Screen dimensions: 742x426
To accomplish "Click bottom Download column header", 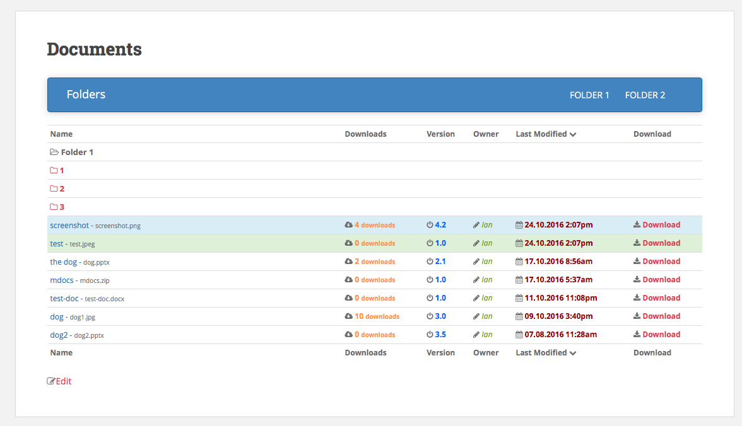I will click(652, 353).
